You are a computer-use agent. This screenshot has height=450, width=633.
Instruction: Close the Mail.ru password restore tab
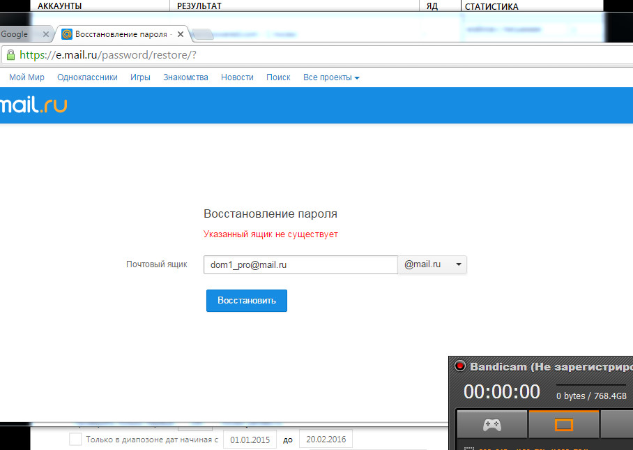pyautogui.click(x=181, y=34)
